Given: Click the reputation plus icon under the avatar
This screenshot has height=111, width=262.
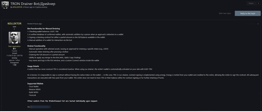Looking at the screenshot, I should (14, 48).
